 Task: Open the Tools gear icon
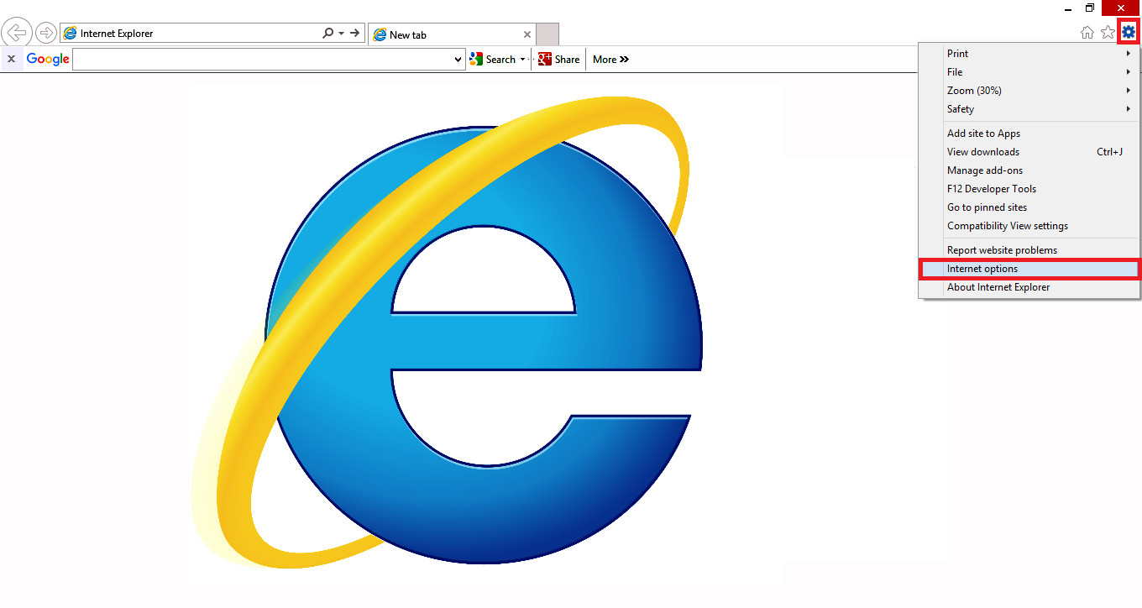[x=1129, y=32]
